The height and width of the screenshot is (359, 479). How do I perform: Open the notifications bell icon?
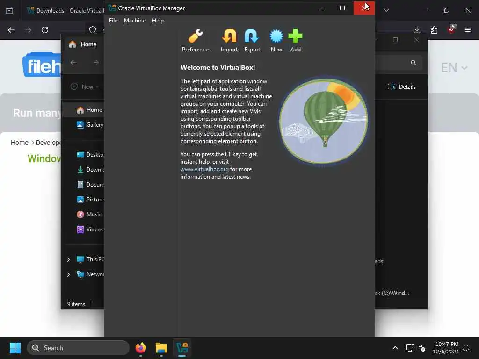click(x=466, y=348)
